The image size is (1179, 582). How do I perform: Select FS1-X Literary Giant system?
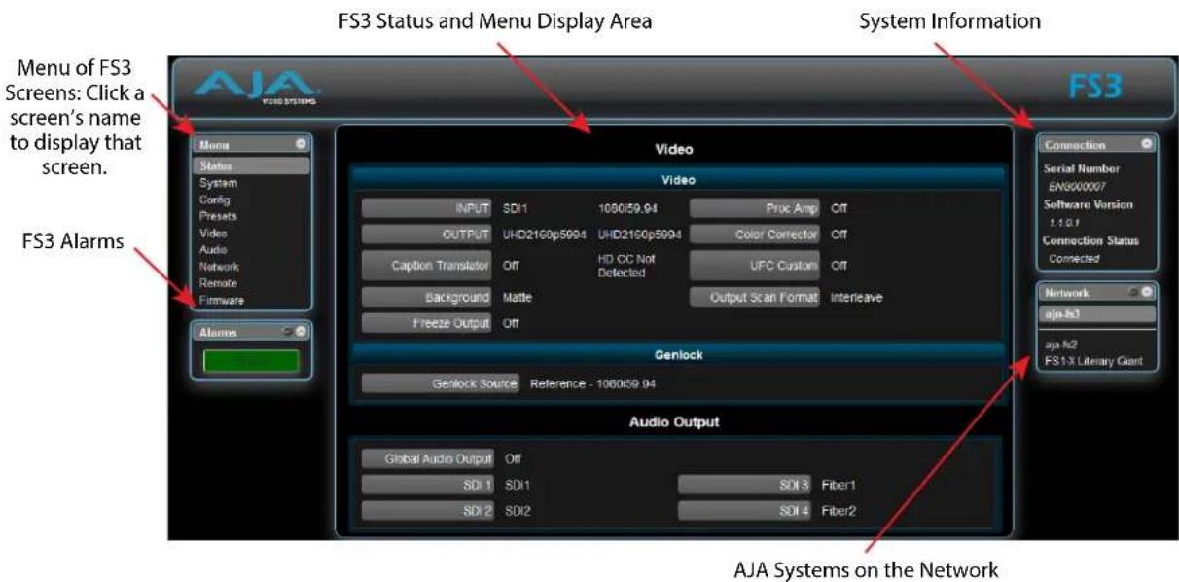point(1092,361)
